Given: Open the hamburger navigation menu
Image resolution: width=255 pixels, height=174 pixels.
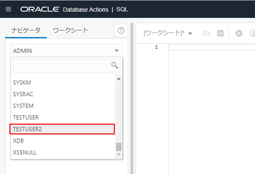Looking at the screenshot, I should (8, 9).
